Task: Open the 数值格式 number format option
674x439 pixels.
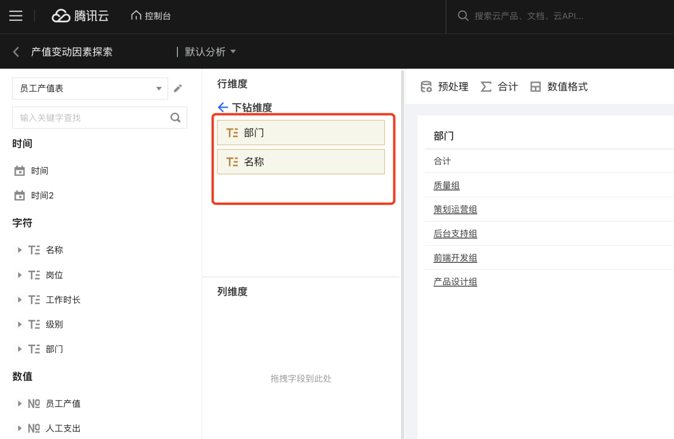Action: tap(559, 87)
